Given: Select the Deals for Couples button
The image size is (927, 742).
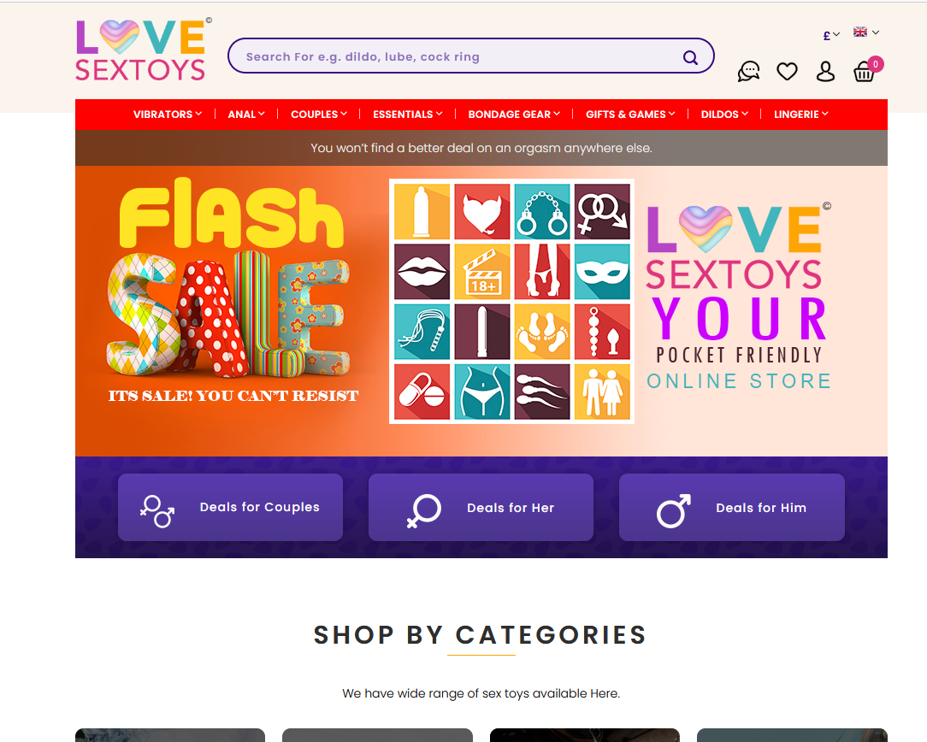Looking at the screenshot, I should pos(231,508).
